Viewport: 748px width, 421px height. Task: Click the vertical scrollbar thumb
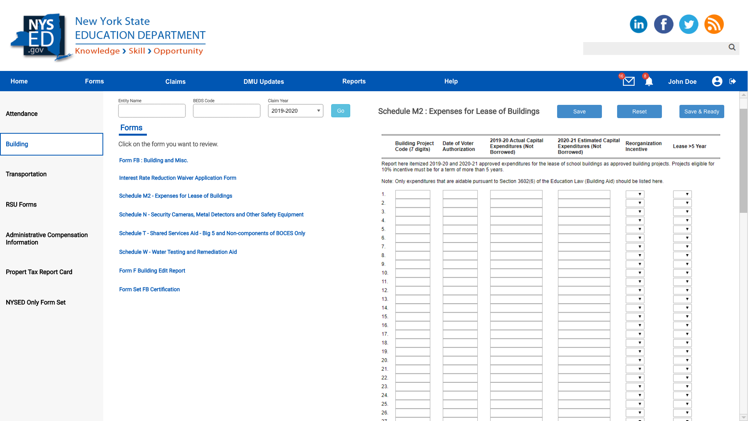744,160
